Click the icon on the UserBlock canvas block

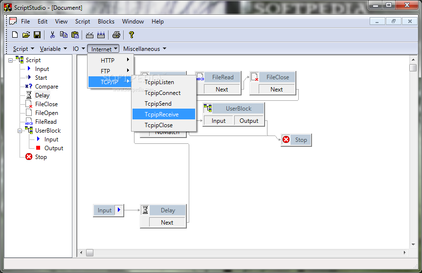click(x=207, y=108)
